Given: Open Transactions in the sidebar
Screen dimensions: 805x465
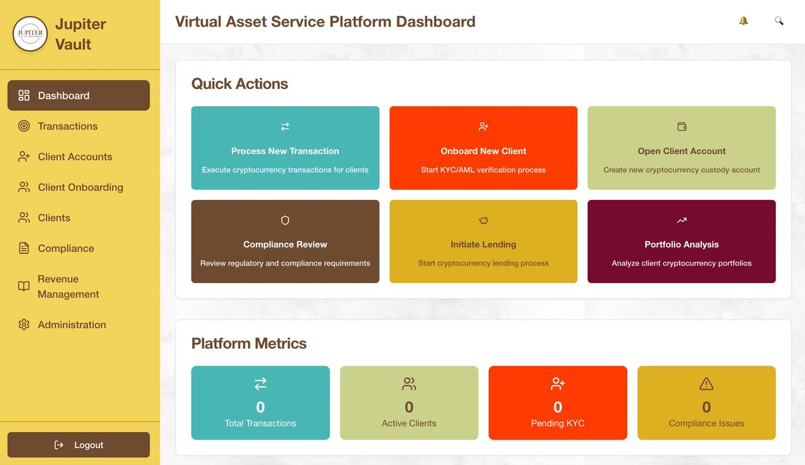Looking at the screenshot, I should (68, 126).
